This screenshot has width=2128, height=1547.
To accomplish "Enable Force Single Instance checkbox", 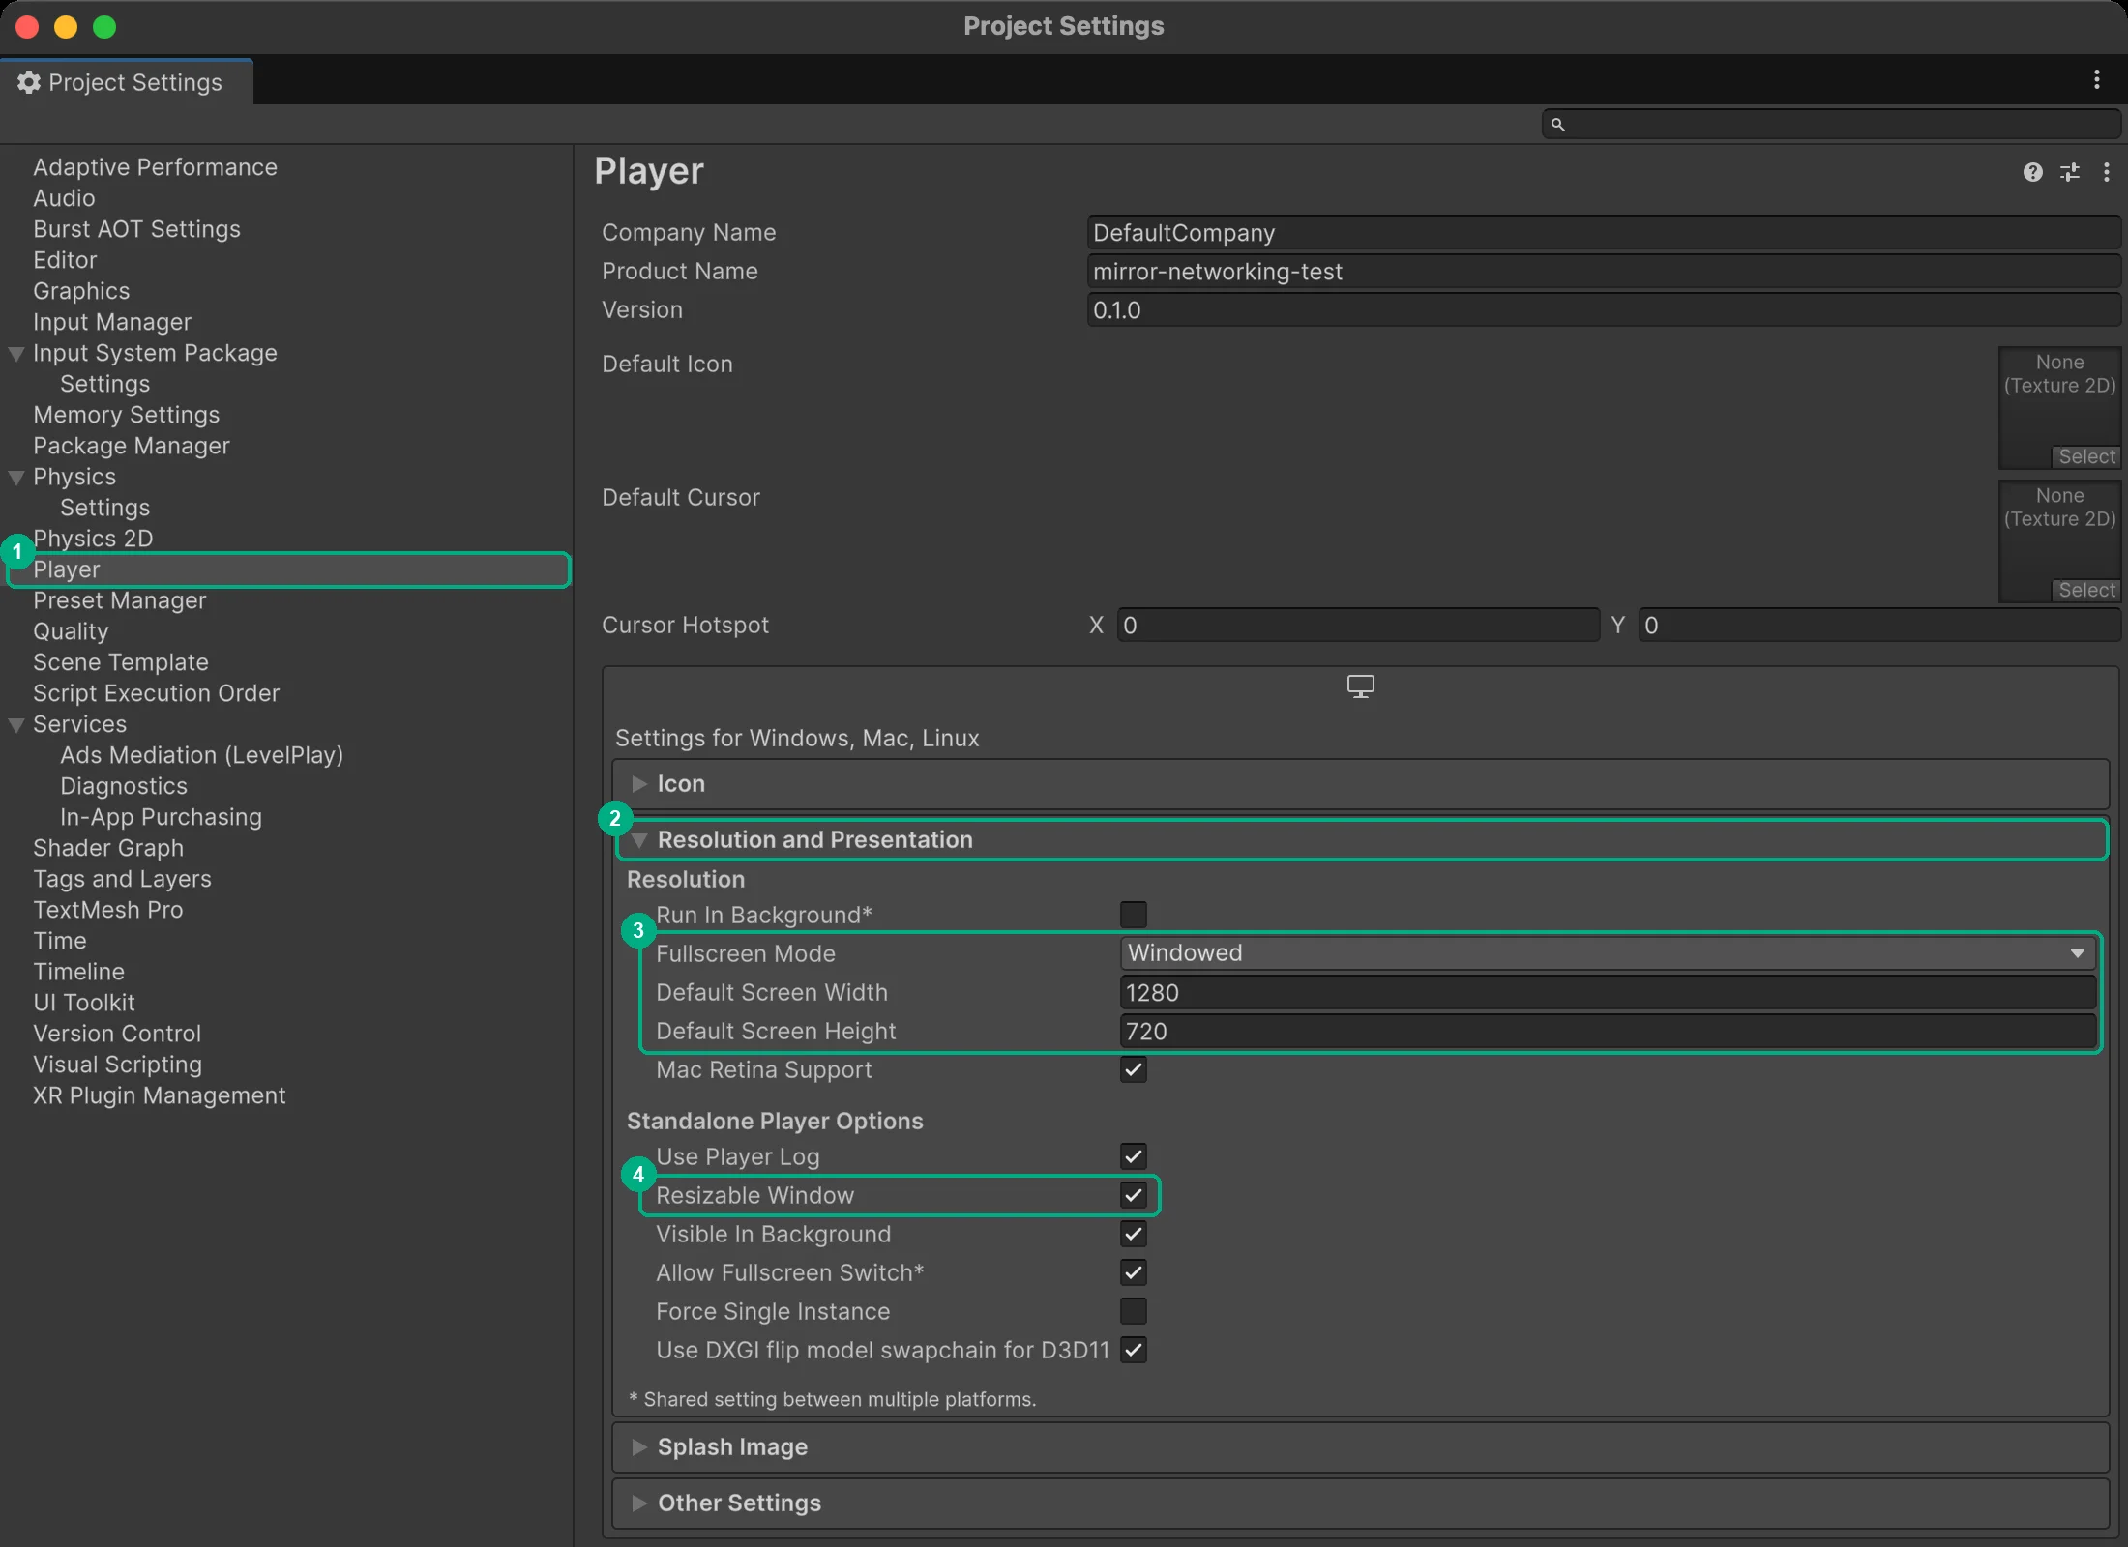I will pyautogui.click(x=1133, y=1311).
